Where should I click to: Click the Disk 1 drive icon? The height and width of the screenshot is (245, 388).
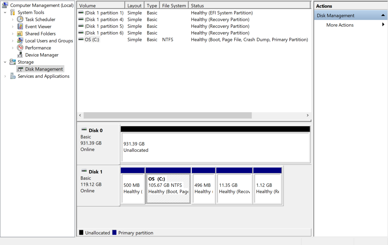[84, 171]
